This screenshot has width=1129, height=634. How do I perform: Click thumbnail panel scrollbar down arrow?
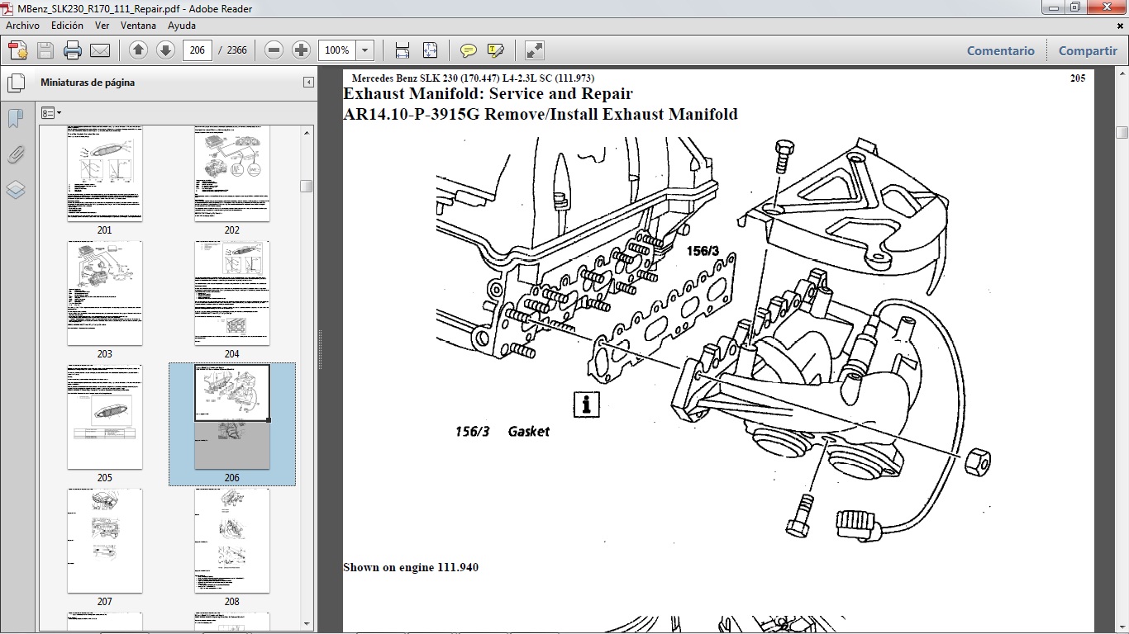point(307,624)
